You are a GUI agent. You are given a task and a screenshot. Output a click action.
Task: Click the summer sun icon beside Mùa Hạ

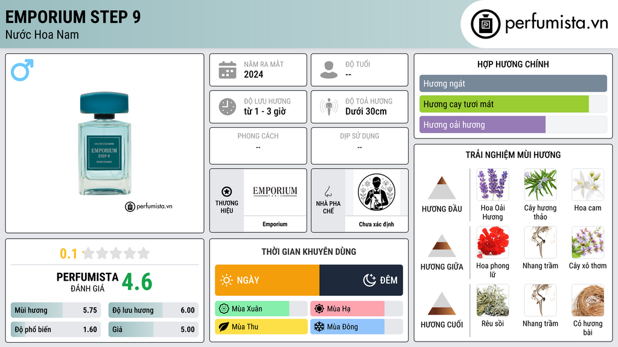coord(319,309)
